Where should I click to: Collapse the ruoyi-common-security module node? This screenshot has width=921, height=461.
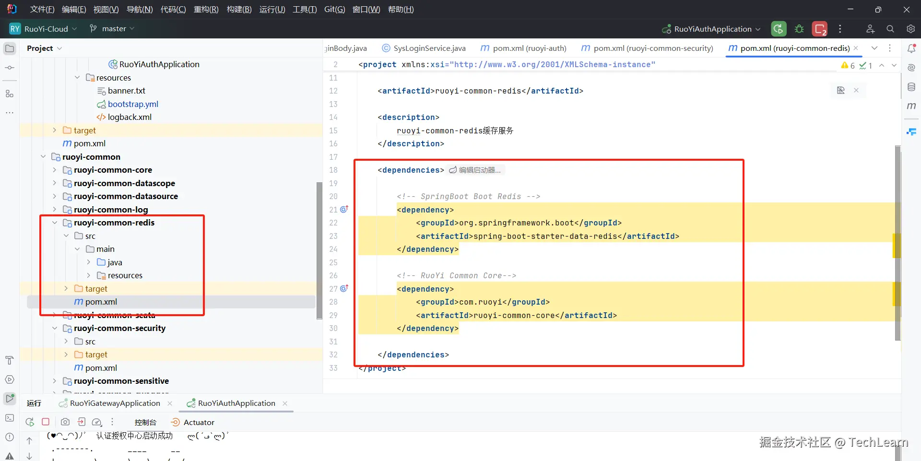coord(55,328)
